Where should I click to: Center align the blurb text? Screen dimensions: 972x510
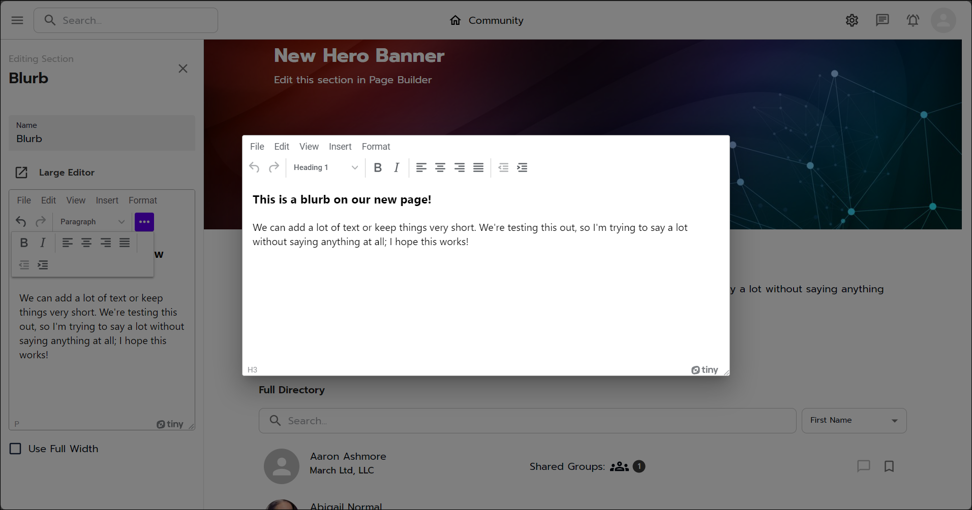point(440,167)
